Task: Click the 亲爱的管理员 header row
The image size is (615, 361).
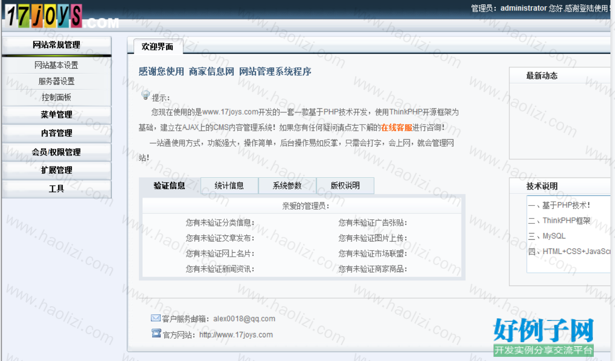Action: click(x=302, y=206)
